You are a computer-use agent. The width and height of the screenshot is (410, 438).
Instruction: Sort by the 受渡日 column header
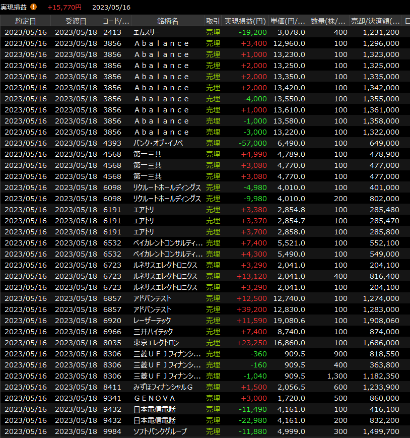coord(76,21)
